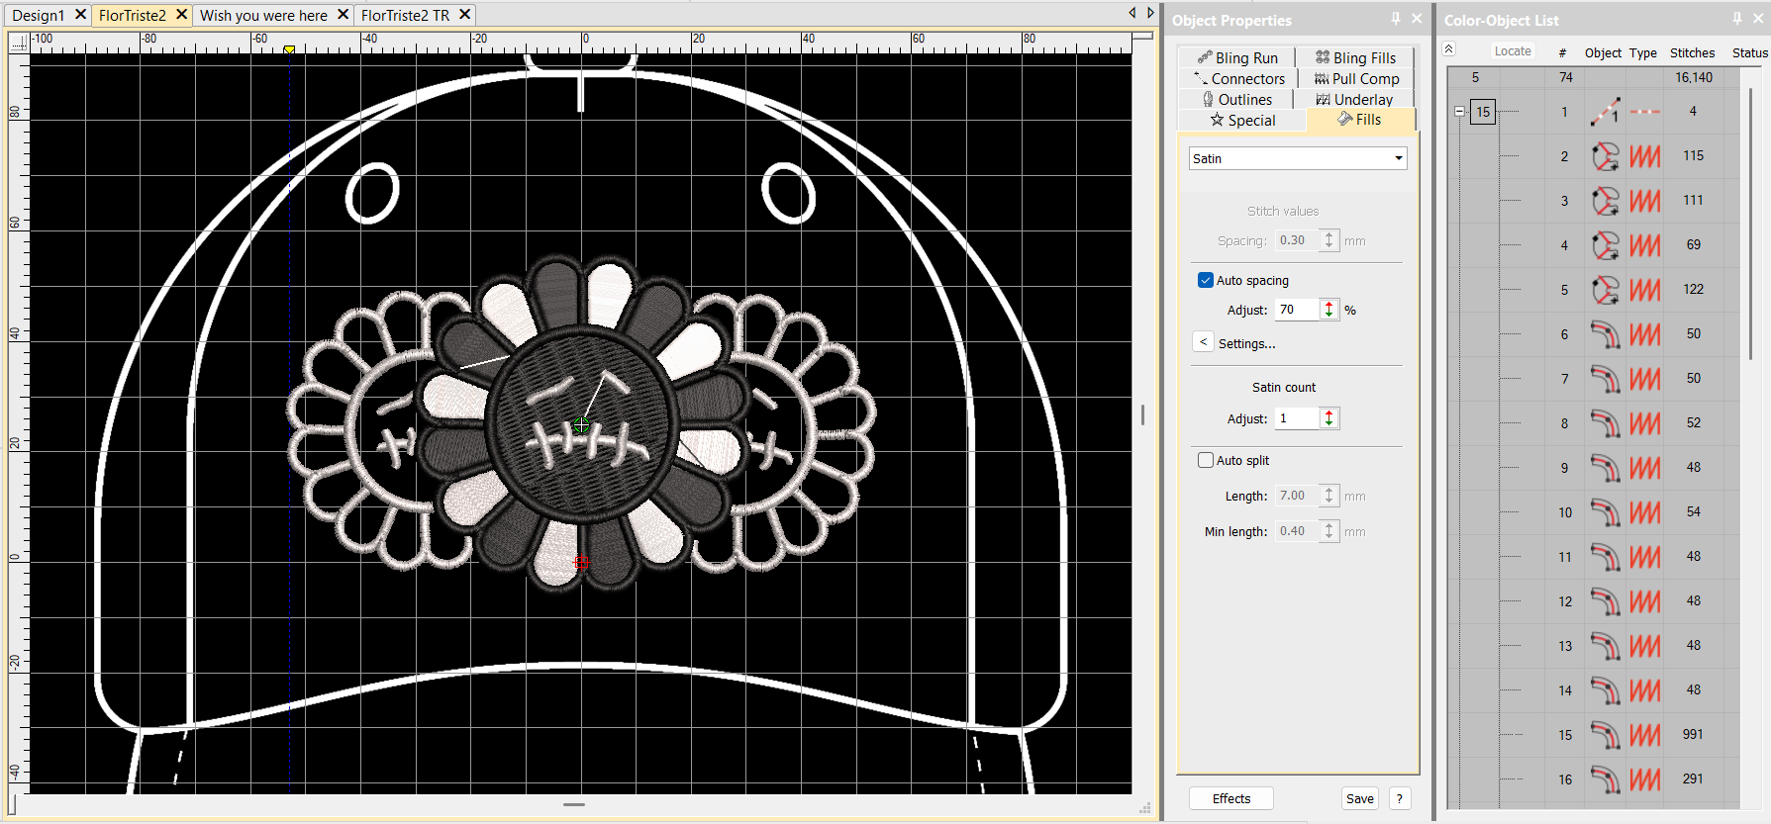Close the FlorTriste2 TR document tab
This screenshot has width=1771, height=824.
464,15
